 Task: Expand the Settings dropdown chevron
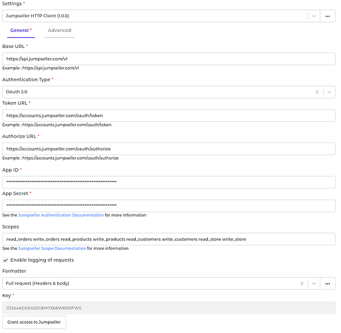tap(314, 16)
